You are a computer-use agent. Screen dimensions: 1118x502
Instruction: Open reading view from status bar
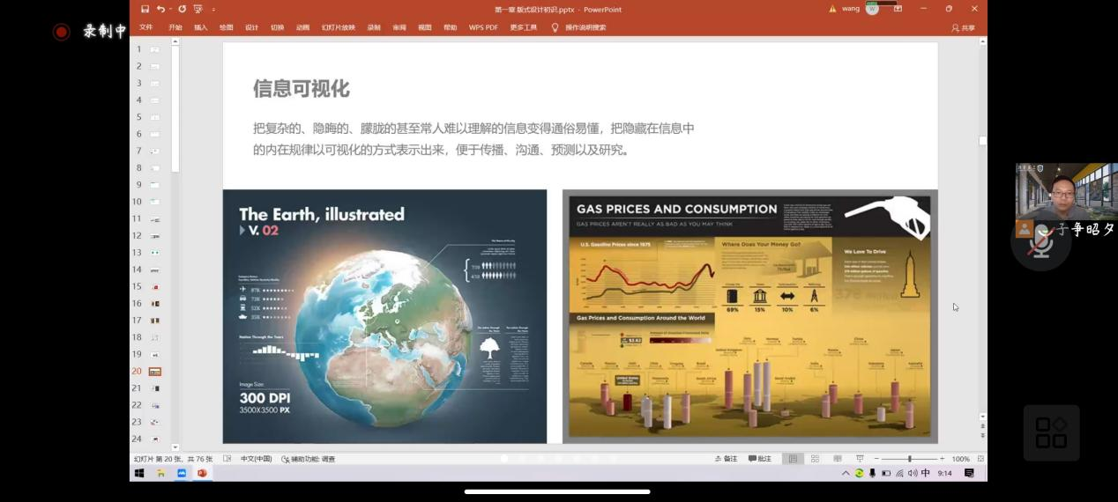837,459
